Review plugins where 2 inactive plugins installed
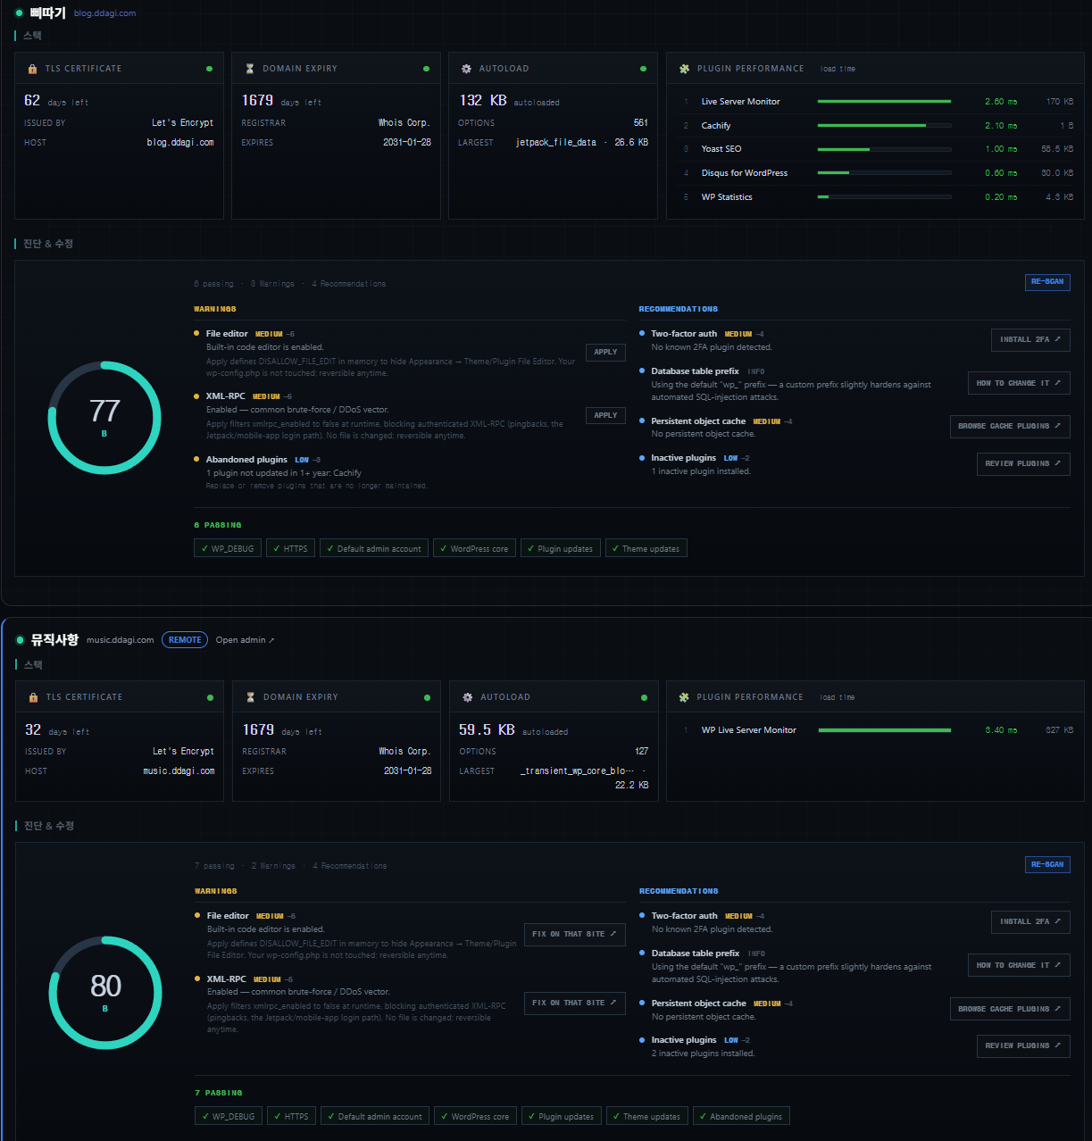 click(x=1023, y=1045)
